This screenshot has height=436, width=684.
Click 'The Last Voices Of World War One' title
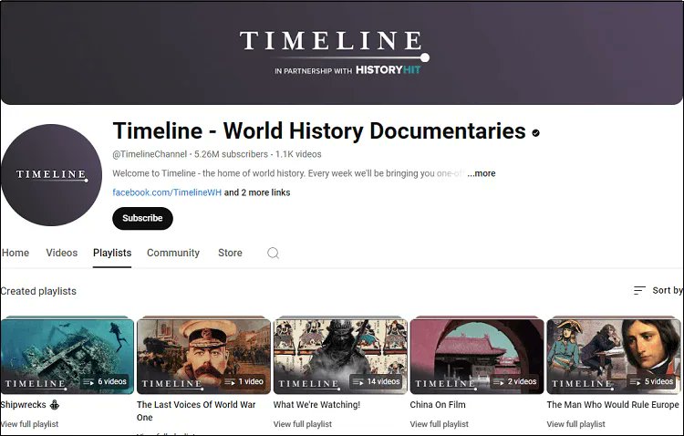point(196,410)
